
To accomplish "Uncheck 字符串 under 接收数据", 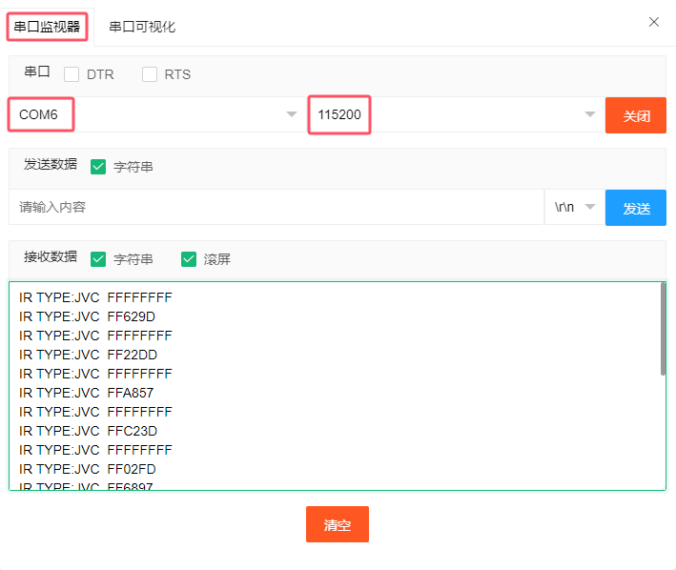I will click(x=98, y=259).
